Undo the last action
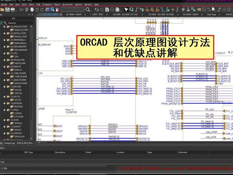 pyautogui.click(x=37, y=10)
